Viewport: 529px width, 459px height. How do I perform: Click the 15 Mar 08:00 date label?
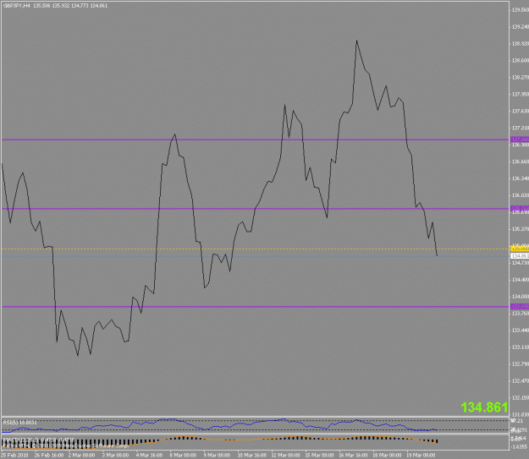[319, 455]
